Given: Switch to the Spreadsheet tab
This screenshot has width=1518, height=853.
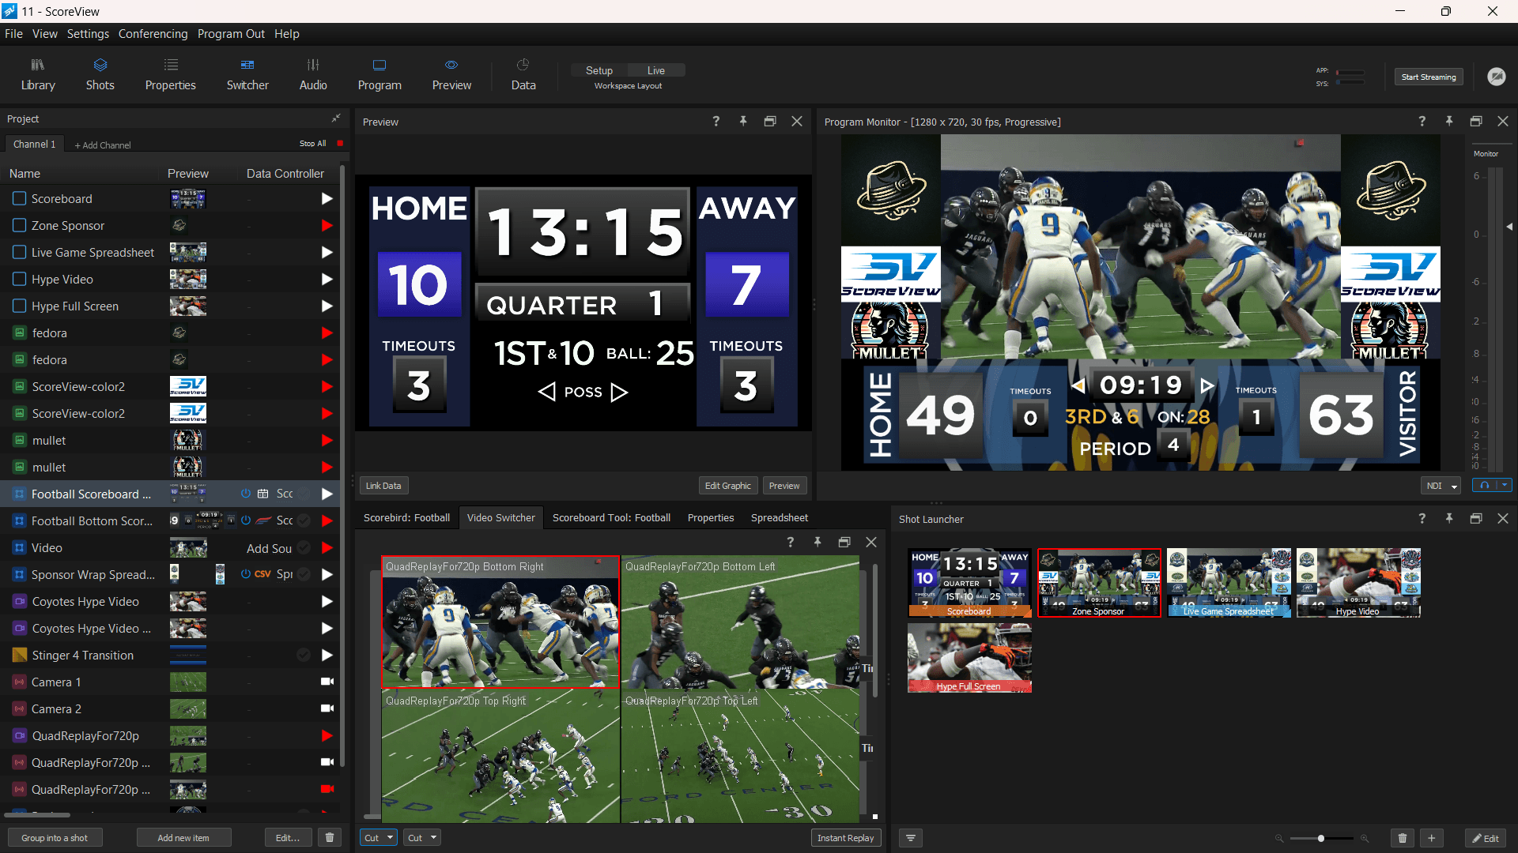Looking at the screenshot, I should pos(779,517).
